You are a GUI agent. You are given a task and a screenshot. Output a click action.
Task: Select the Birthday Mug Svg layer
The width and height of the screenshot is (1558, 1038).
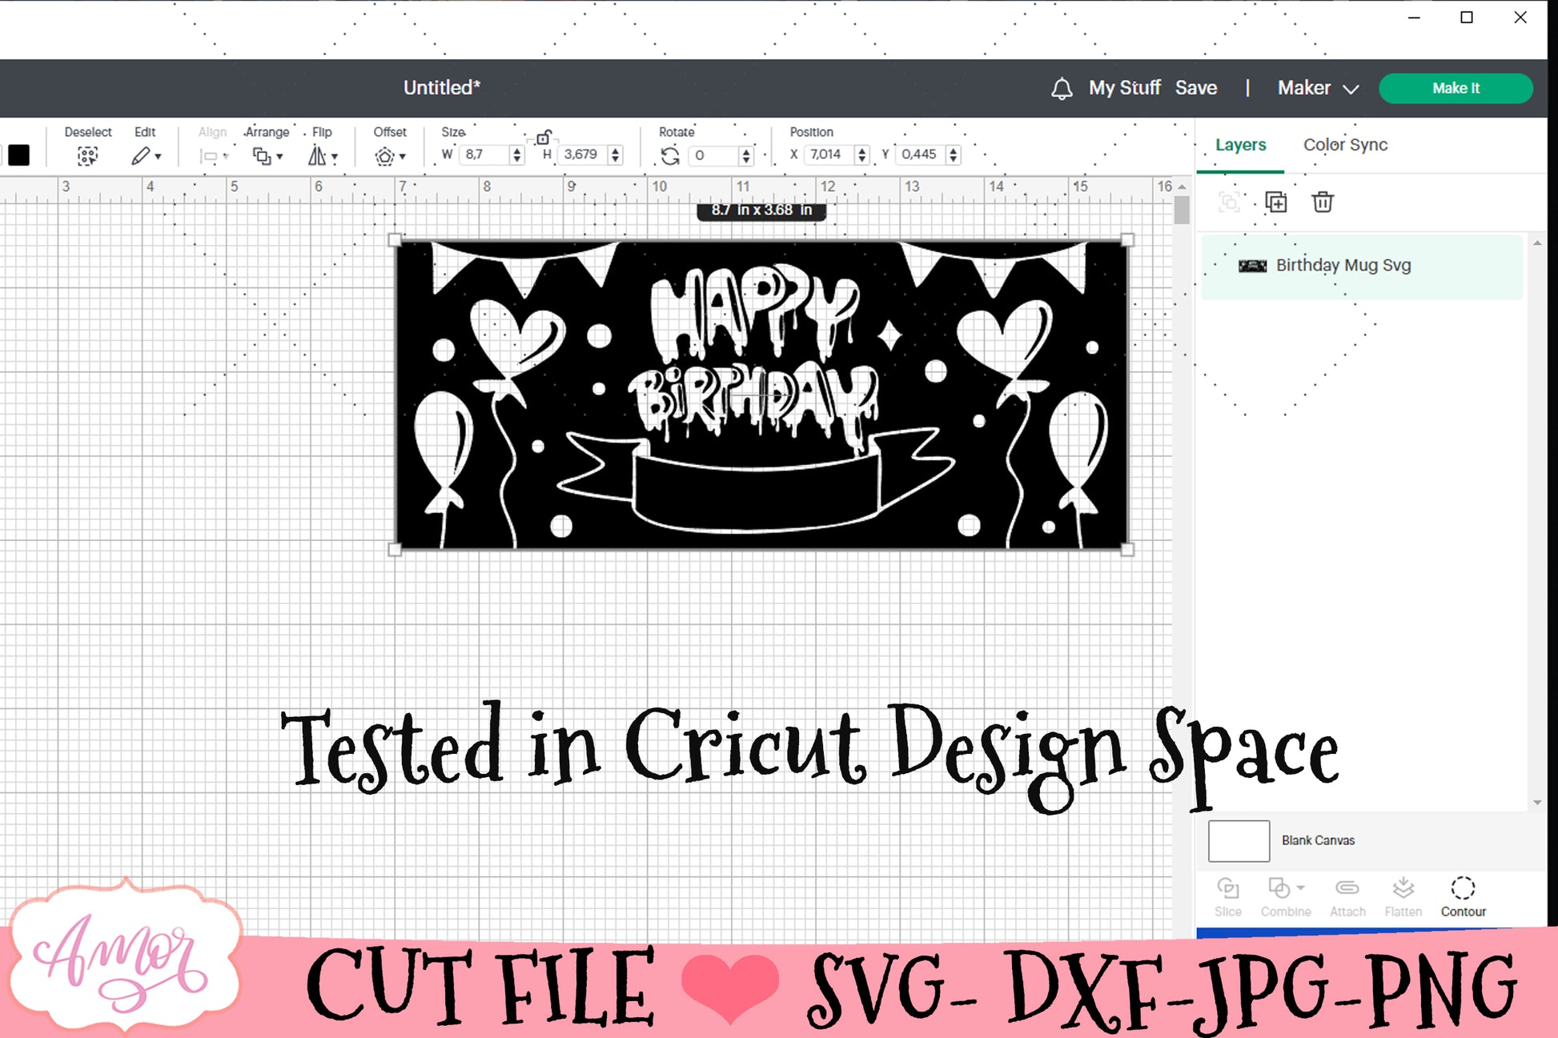[x=1362, y=266]
